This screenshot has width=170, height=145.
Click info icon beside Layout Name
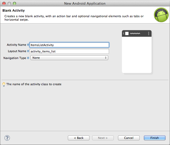click(x=28, y=51)
